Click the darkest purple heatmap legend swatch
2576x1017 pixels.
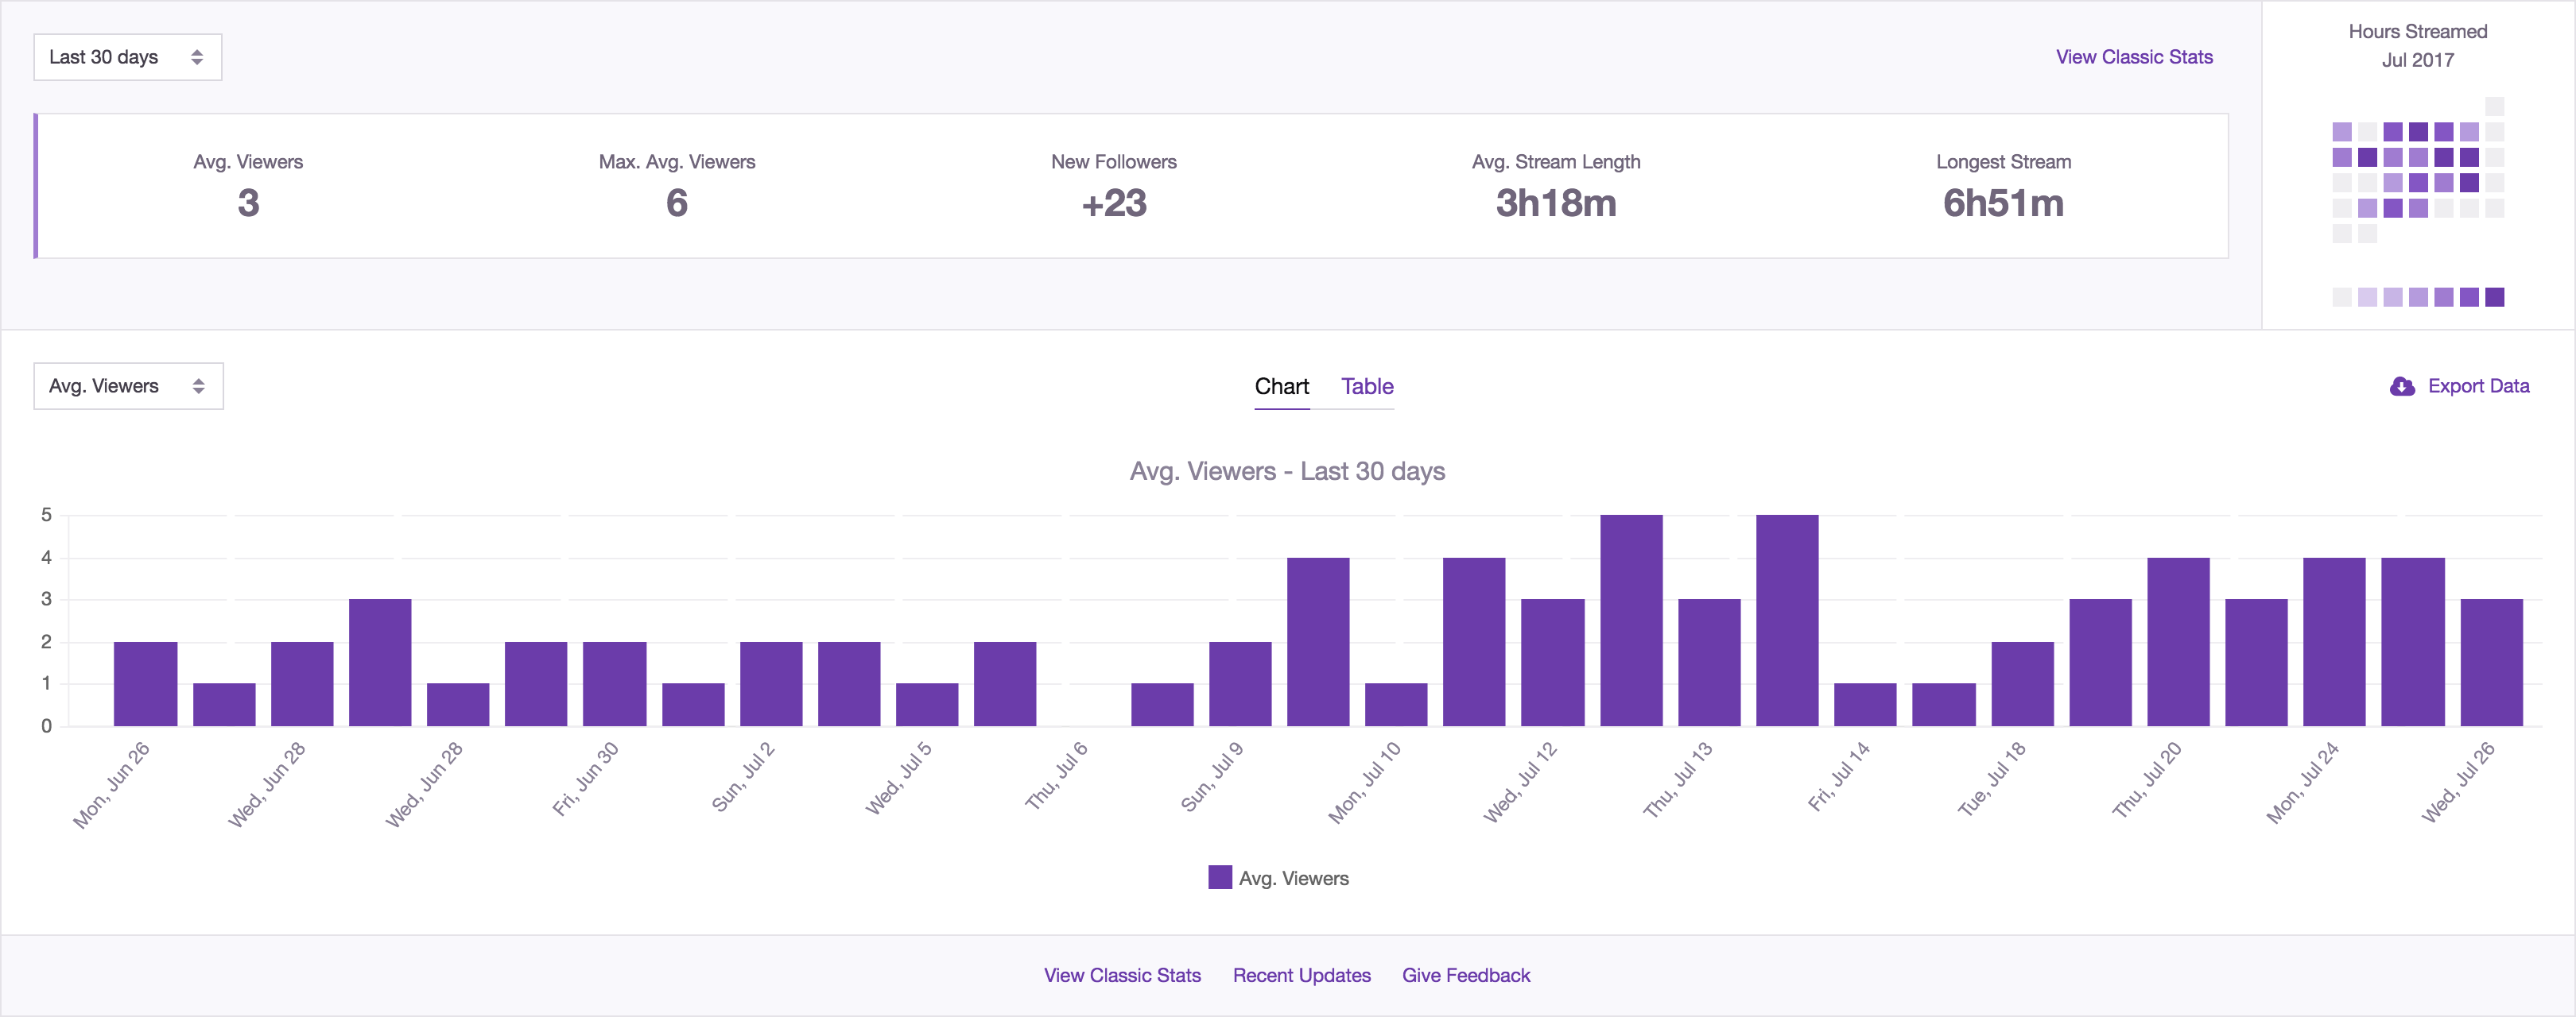tap(2494, 296)
